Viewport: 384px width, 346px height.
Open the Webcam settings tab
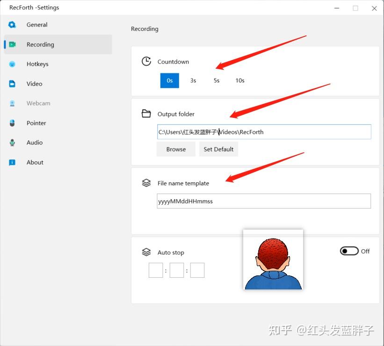pos(58,103)
